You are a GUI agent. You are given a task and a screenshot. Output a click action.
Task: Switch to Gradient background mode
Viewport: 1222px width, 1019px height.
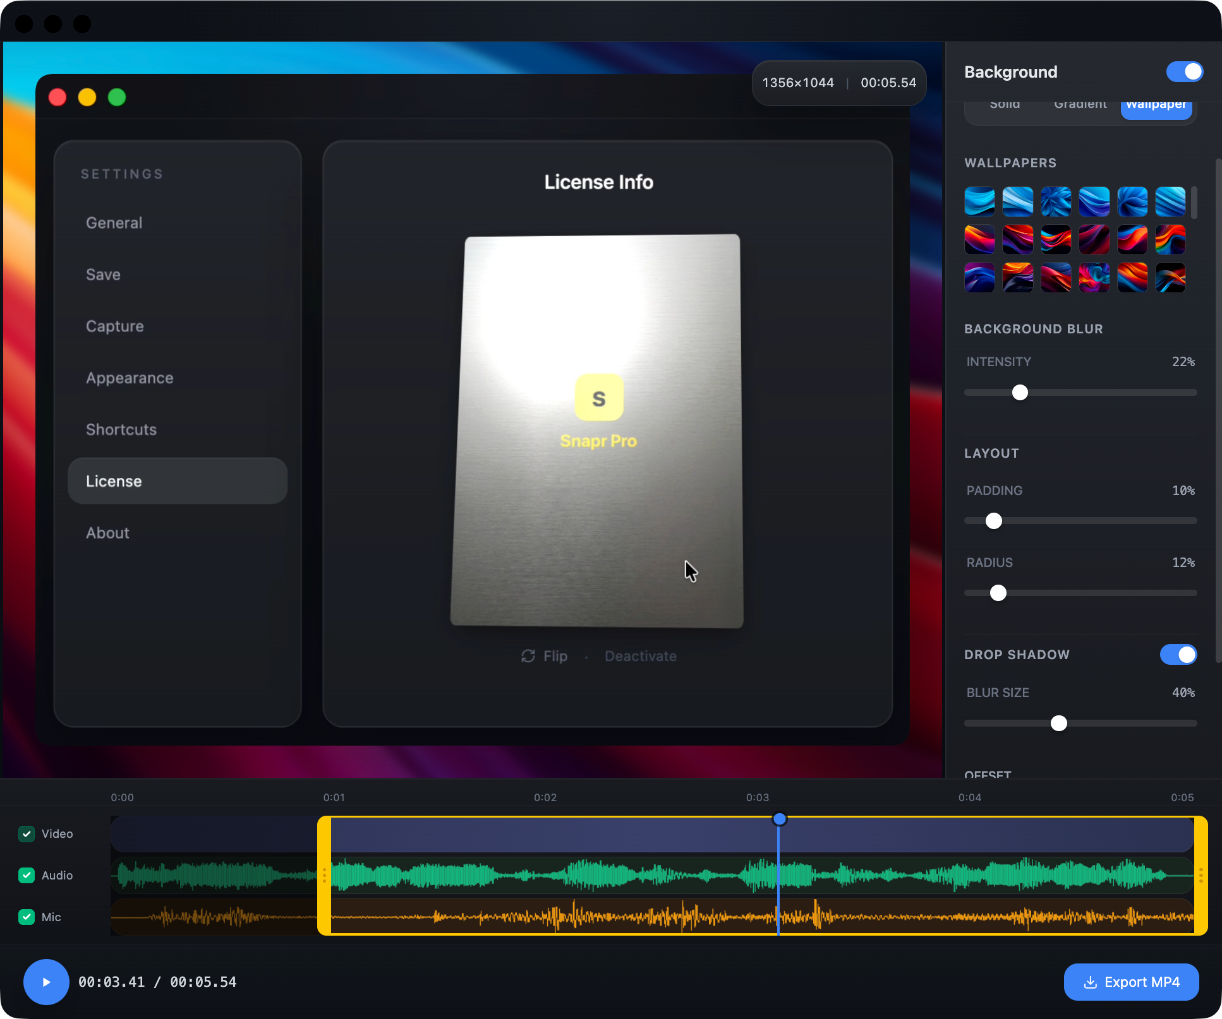pos(1080,104)
